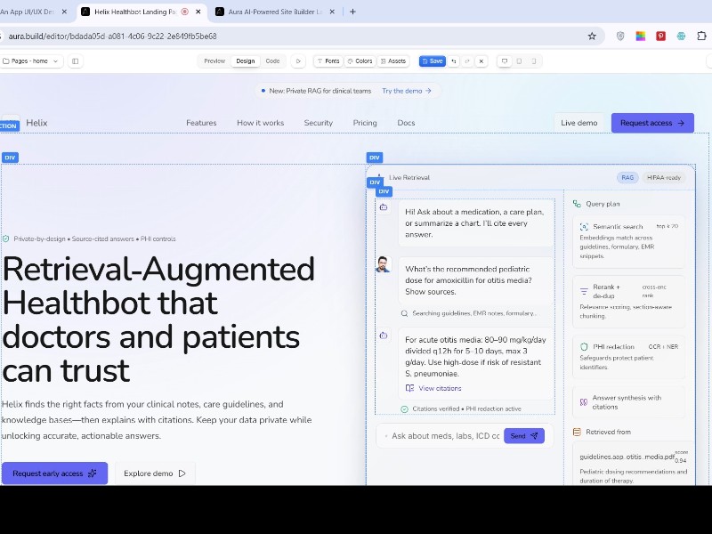Click the Save button

click(432, 61)
